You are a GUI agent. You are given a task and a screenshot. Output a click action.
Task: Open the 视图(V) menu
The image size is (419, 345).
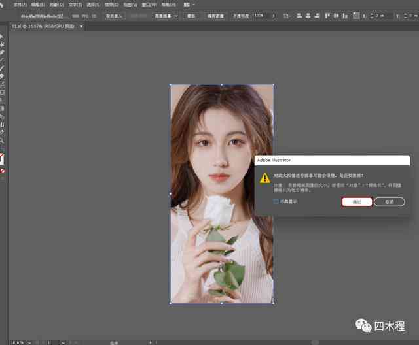pyautogui.click(x=130, y=5)
